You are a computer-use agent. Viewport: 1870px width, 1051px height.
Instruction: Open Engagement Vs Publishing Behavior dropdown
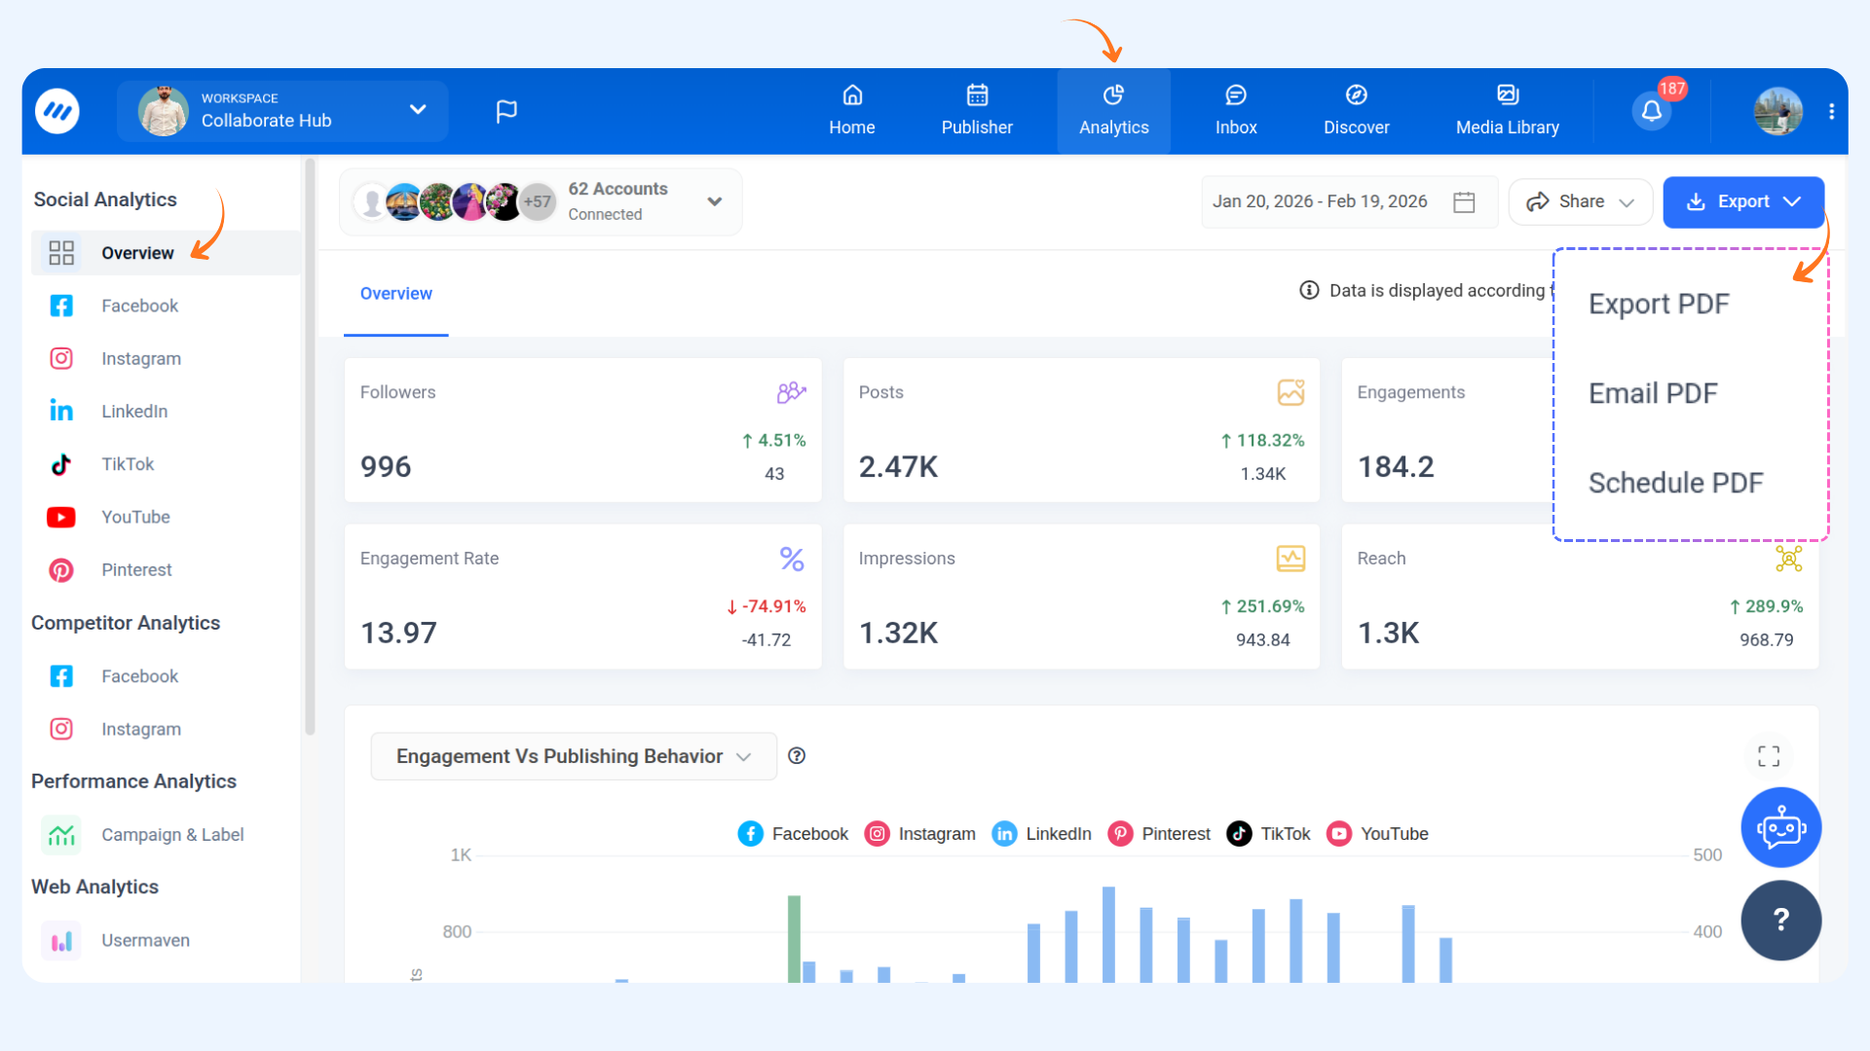tap(573, 756)
